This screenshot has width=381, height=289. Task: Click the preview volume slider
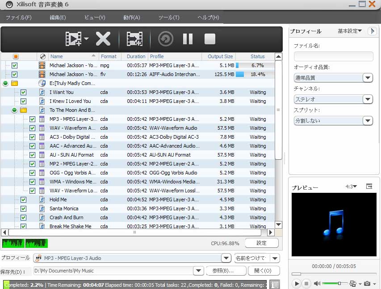[x=334, y=284]
